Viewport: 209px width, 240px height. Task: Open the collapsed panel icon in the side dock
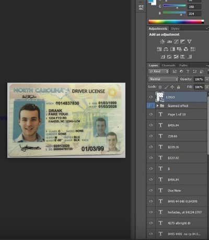click(x=141, y=7)
